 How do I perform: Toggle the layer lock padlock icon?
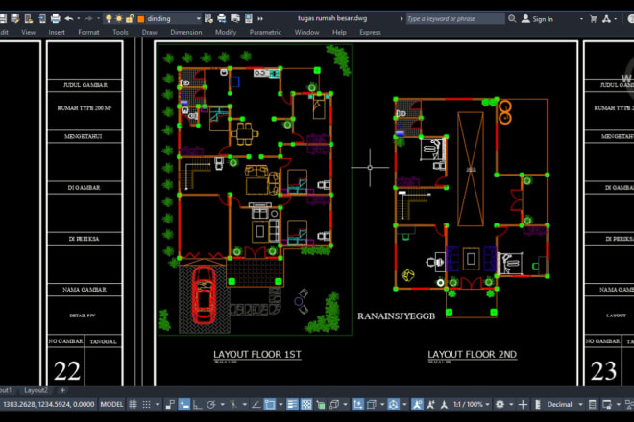pyautogui.click(x=130, y=18)
